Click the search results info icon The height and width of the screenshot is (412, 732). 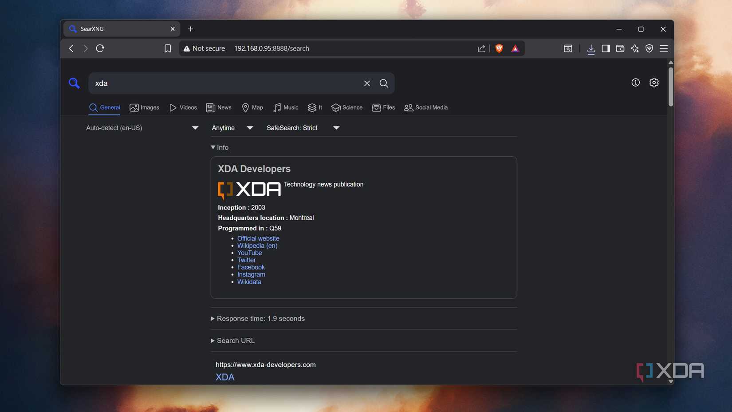click(635, 82)
